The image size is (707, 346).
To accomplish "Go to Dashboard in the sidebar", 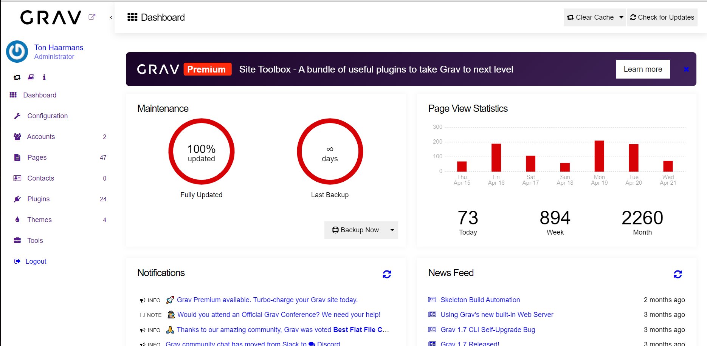I will [x=40, y=95].
